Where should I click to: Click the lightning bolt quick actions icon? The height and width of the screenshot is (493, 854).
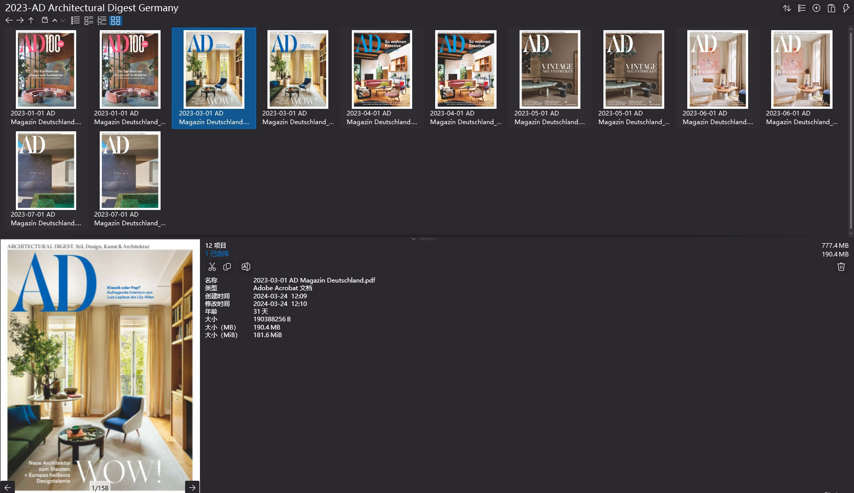(x=846, y=8)
